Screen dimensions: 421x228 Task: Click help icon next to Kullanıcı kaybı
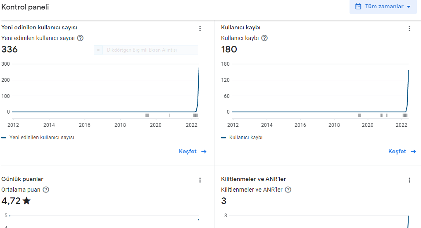pyautogui.click(x=264, y=38)
